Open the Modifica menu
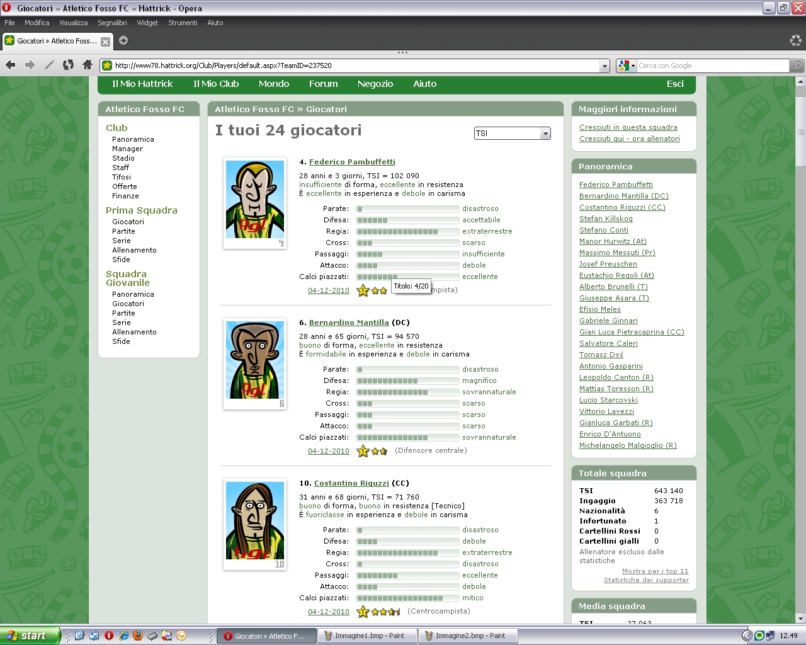806x645 pixels. click(37, 23)
